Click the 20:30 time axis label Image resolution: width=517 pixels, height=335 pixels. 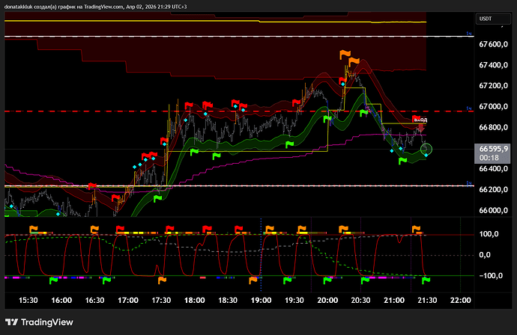coord(360,301)
